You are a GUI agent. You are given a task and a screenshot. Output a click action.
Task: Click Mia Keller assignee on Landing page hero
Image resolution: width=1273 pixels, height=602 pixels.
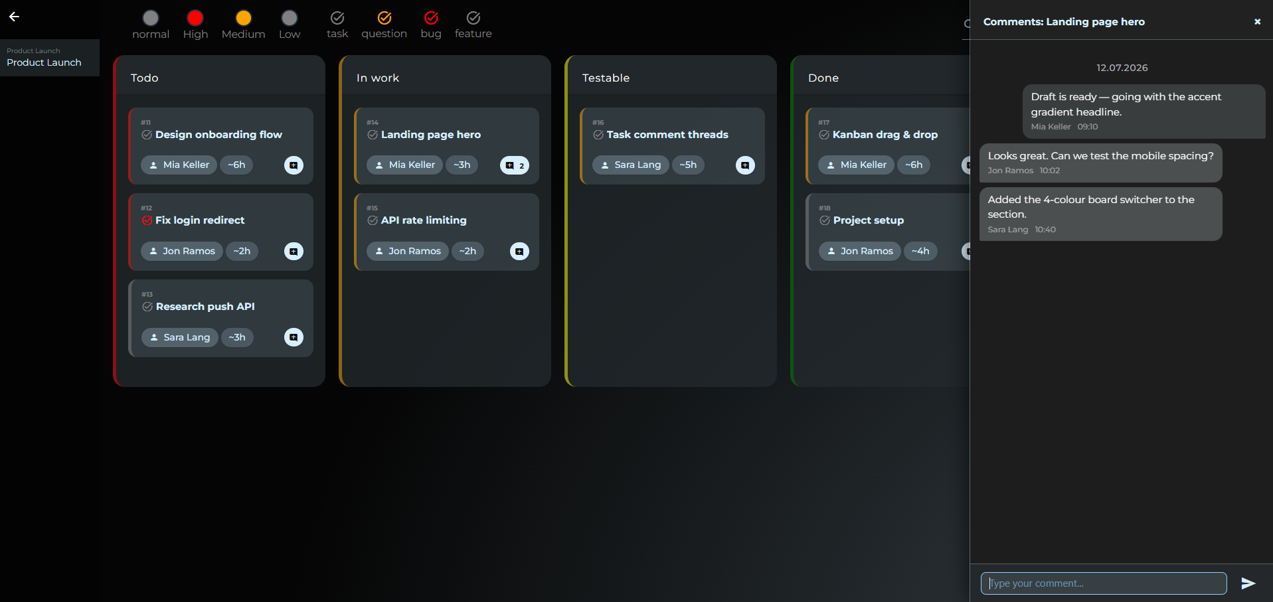(x=404, y=165)
